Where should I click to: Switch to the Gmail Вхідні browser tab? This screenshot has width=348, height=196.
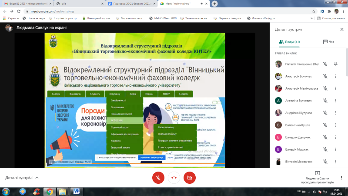[x=28, y=4]
